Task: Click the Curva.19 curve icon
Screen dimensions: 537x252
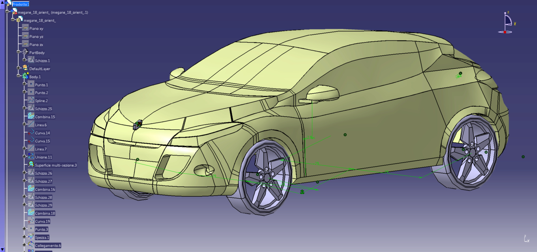Action: (x=31, y=220)
